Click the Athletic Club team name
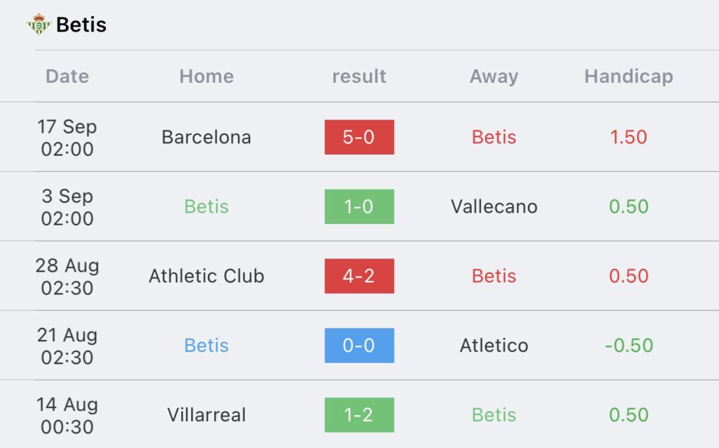The width and height of the screenshot is (719, 448). [x=206, y=276]
